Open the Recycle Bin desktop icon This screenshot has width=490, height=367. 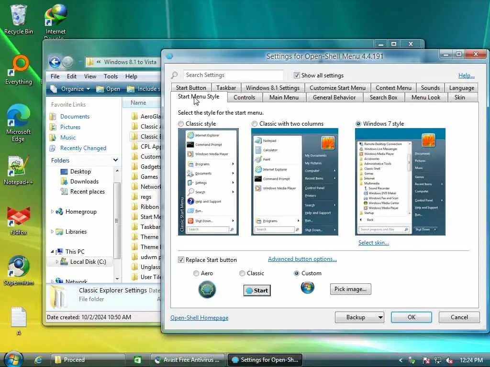[19, 19]
